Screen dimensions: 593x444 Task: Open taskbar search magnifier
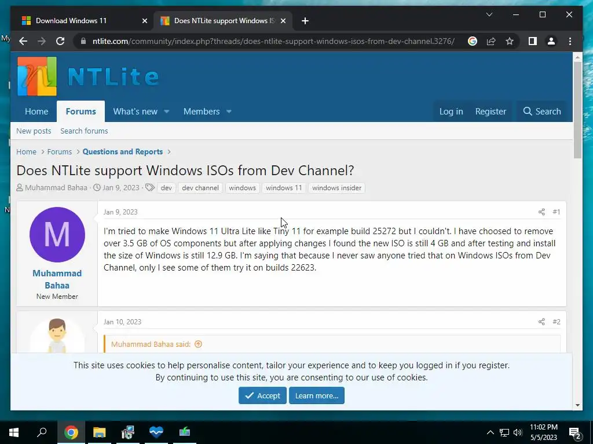tap(42, 432)
